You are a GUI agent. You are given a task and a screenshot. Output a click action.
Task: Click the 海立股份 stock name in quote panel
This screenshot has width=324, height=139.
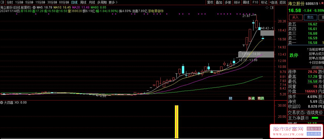coord(296,4)
